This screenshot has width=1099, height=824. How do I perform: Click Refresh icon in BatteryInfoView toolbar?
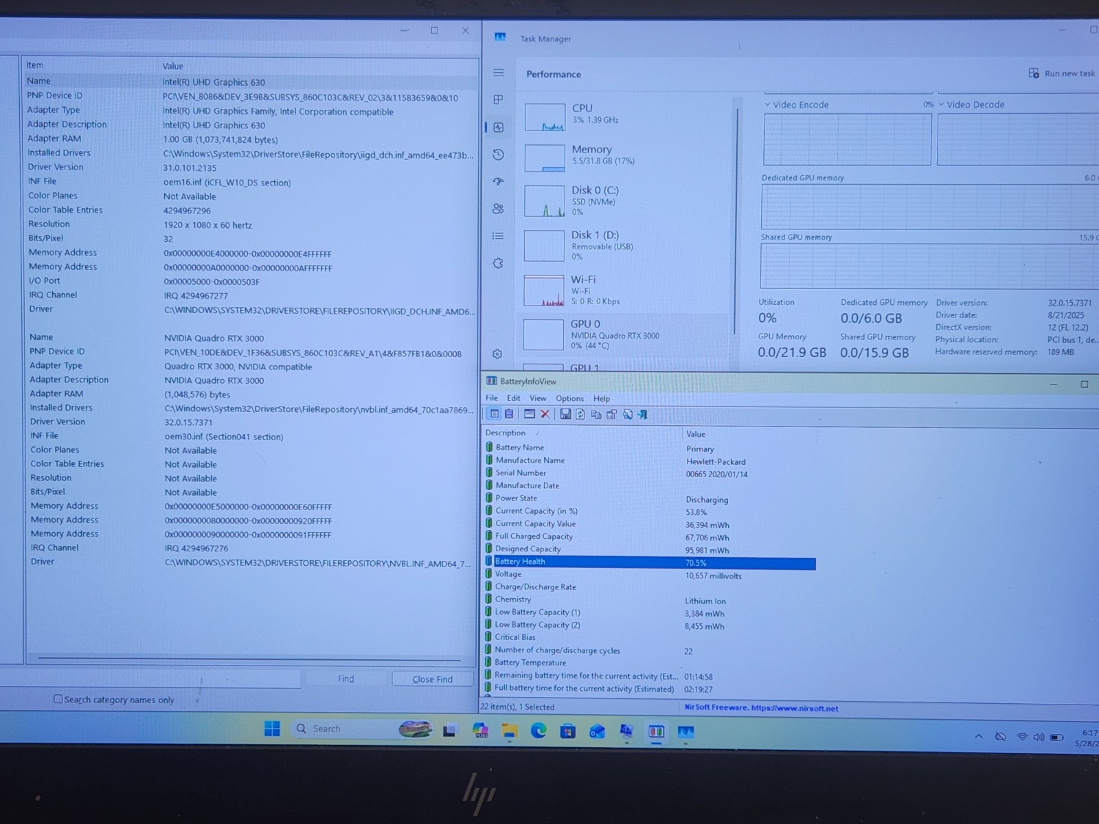click(580, 414)
